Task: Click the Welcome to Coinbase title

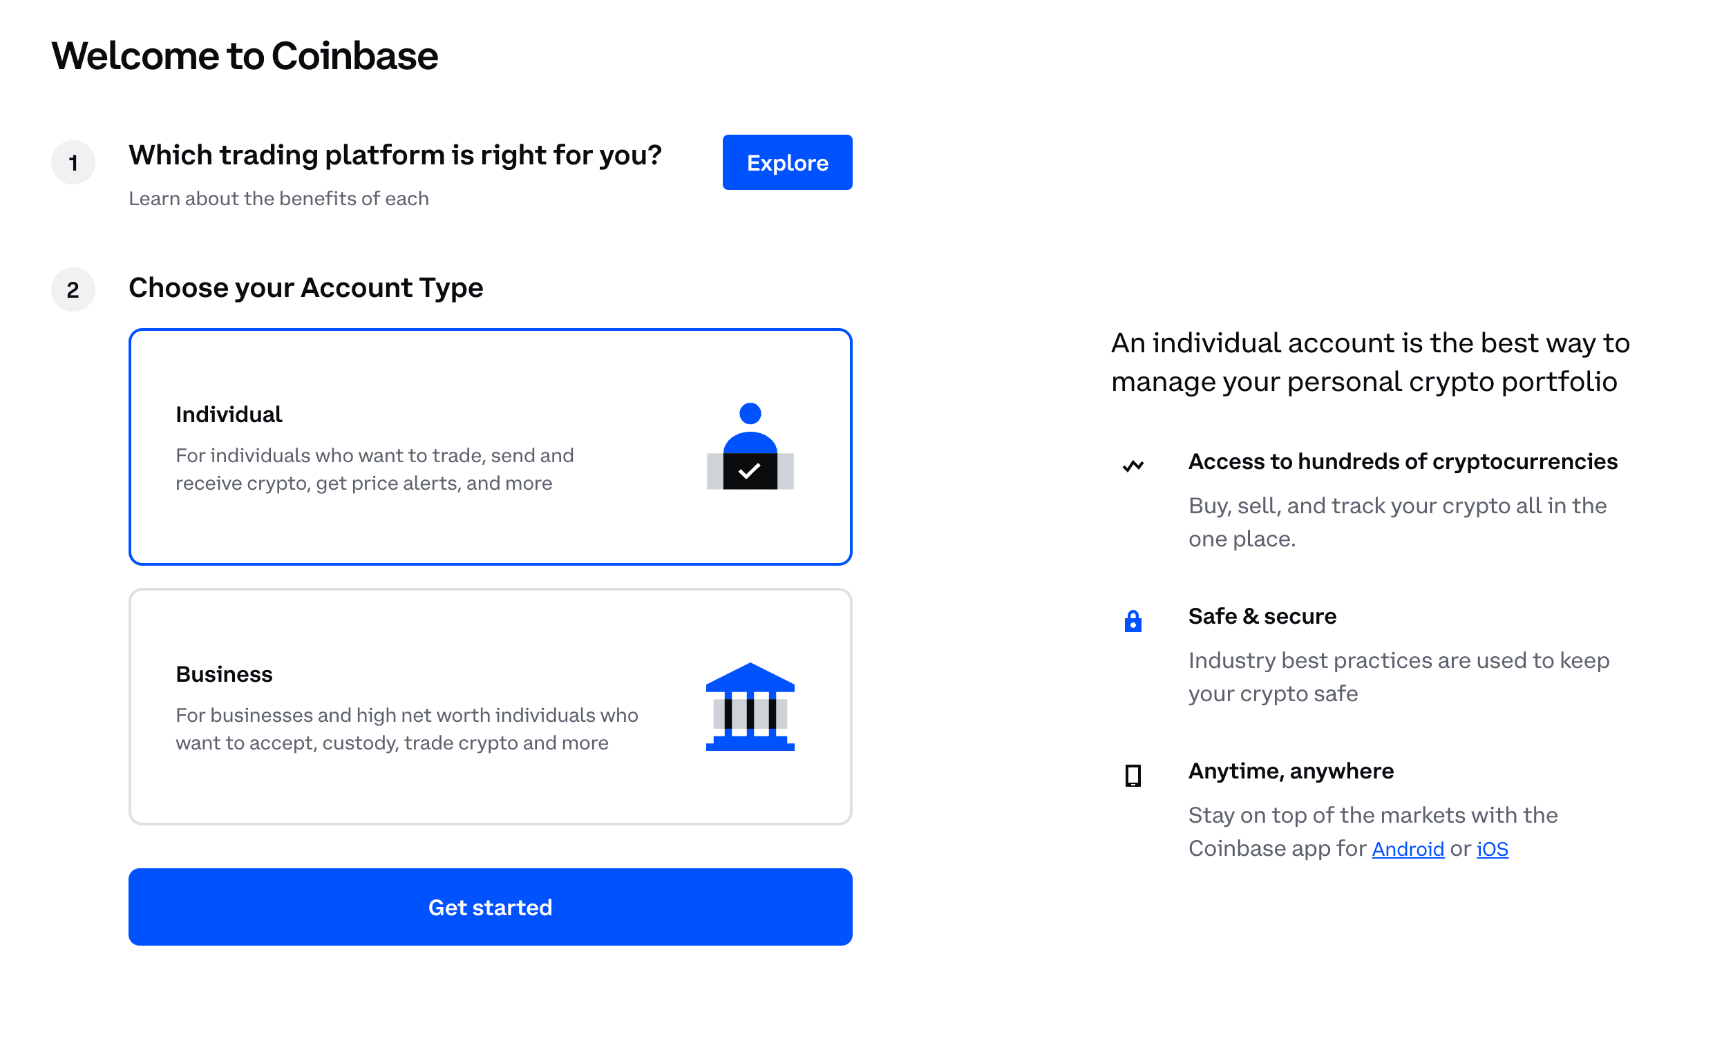Action: click(245, 55)
